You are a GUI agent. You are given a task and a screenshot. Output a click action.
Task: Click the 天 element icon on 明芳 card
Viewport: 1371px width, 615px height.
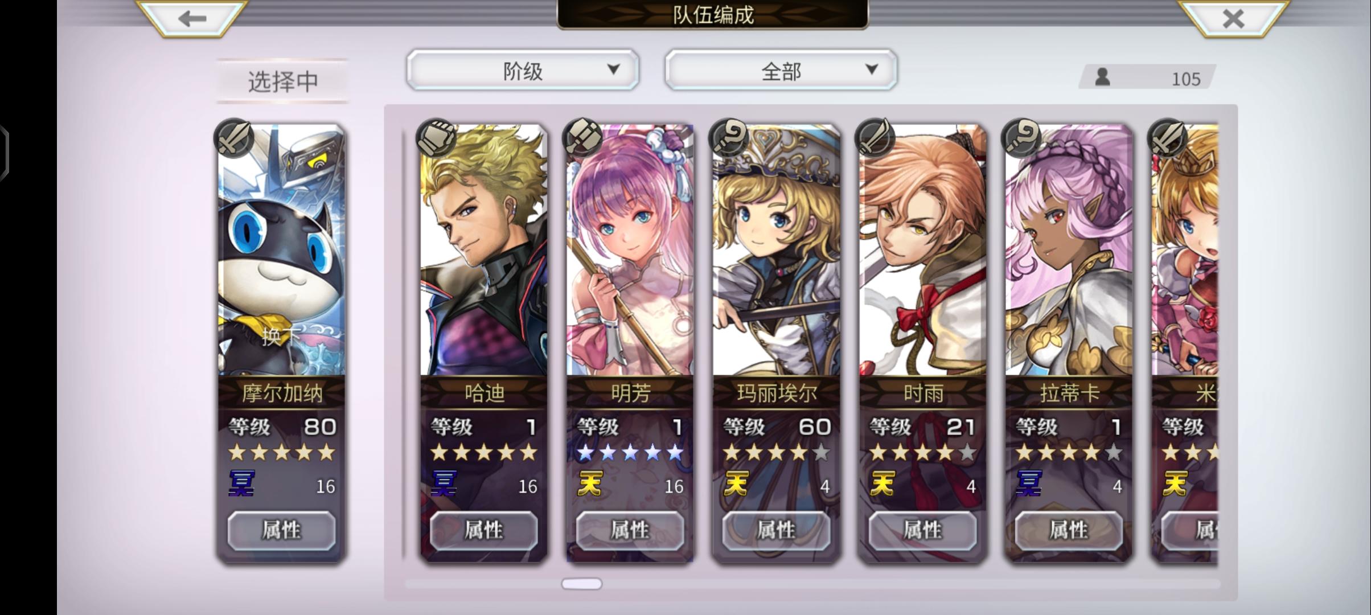click(590, 484)
